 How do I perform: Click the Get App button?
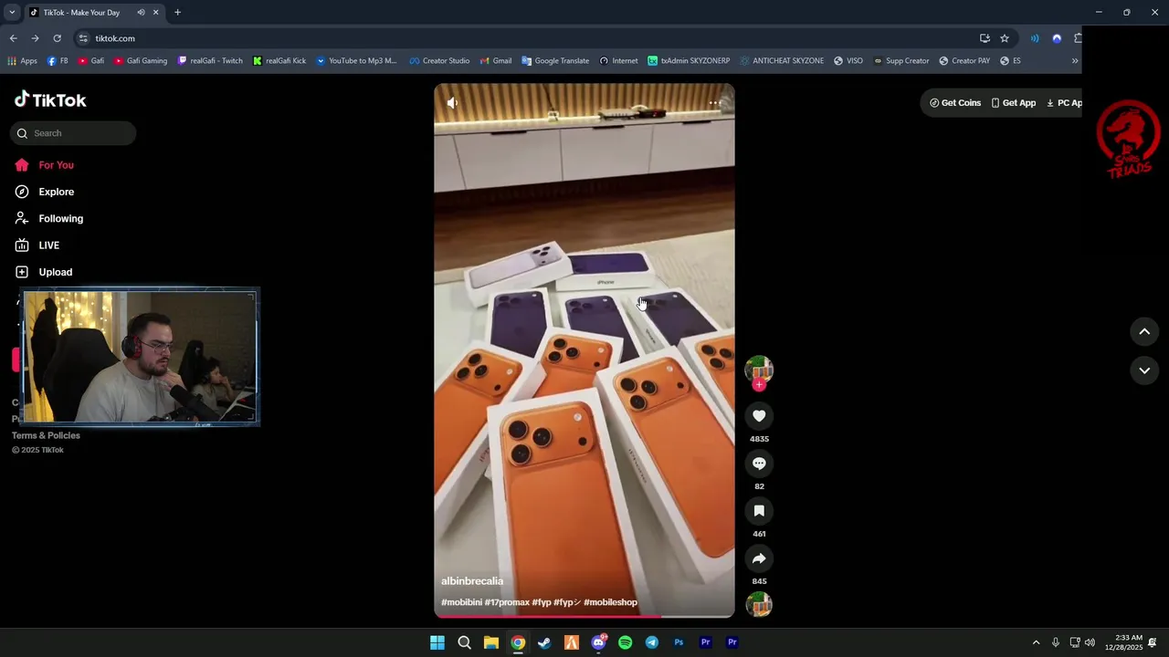pyautogui.click(x=1014, y=103)
